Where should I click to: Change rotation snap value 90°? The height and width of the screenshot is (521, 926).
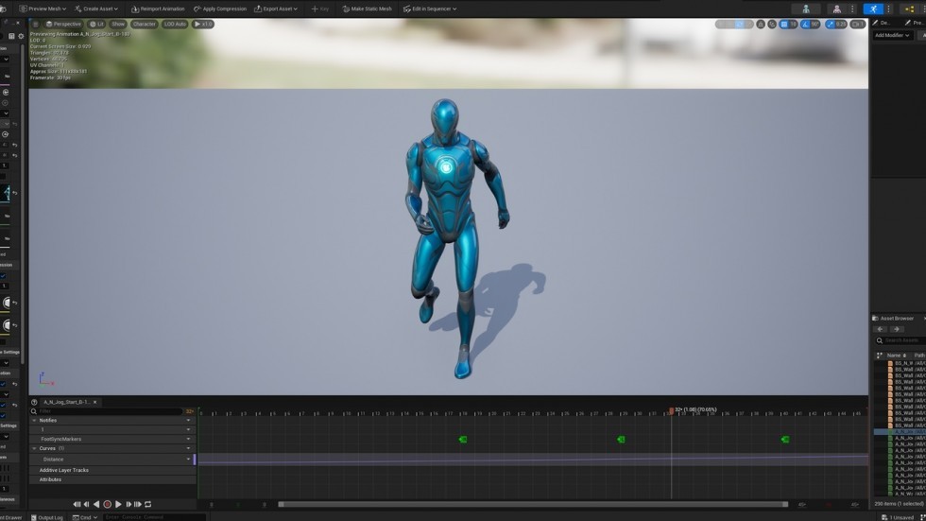pos(815,25)
